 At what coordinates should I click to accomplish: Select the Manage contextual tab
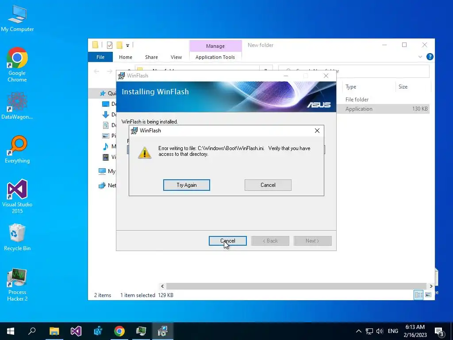click(215, 46)
